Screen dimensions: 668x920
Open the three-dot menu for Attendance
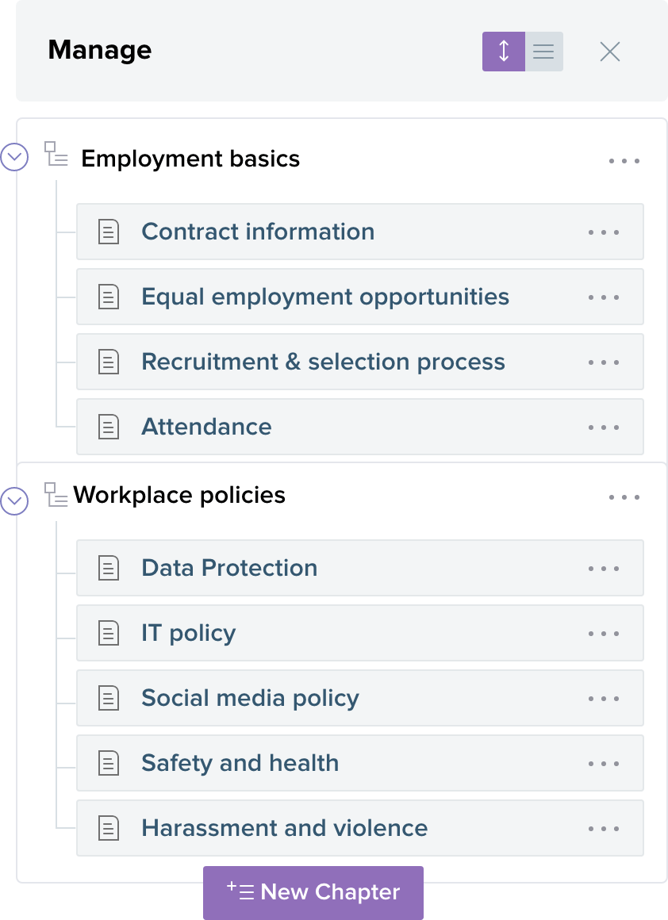click(x=604, y=427)
